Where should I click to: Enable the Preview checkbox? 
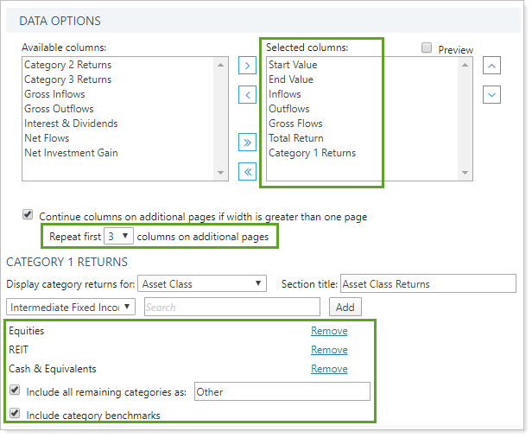pos(427,49)
